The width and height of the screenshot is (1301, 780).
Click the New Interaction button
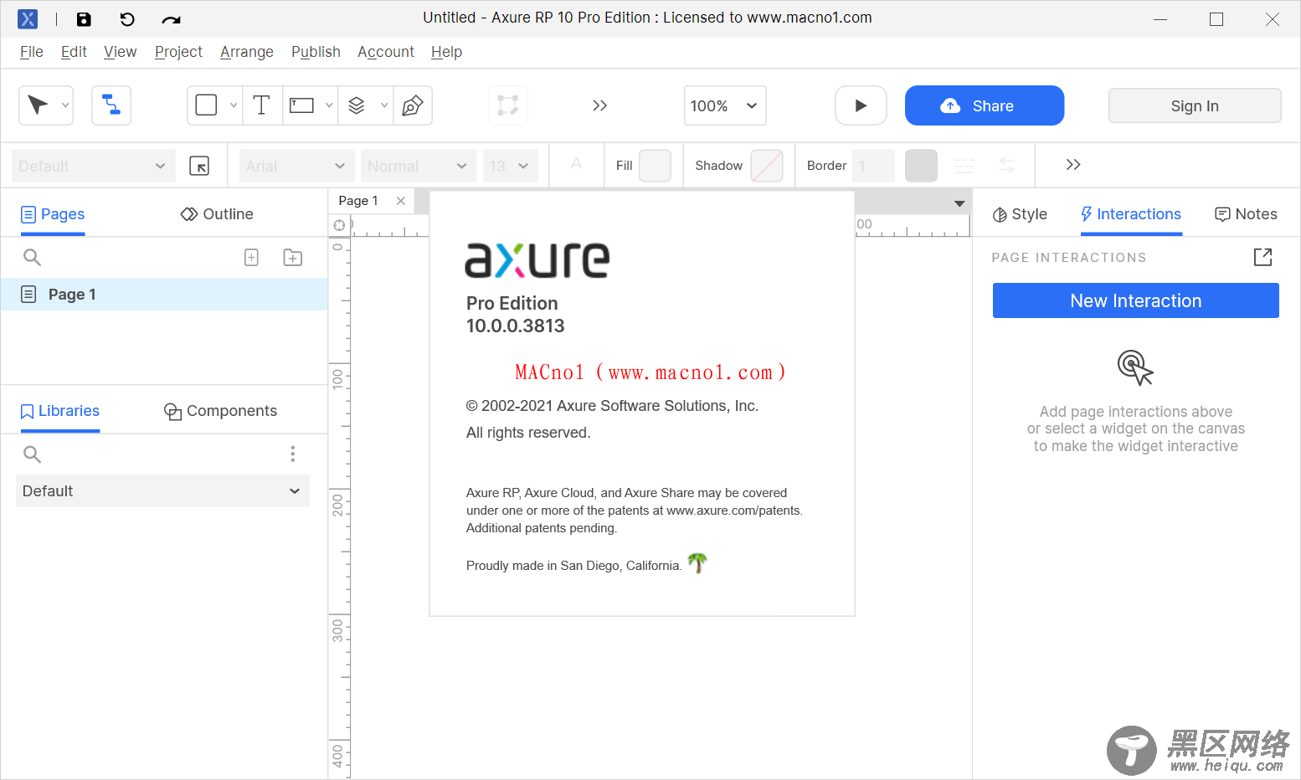point(1136,300)
